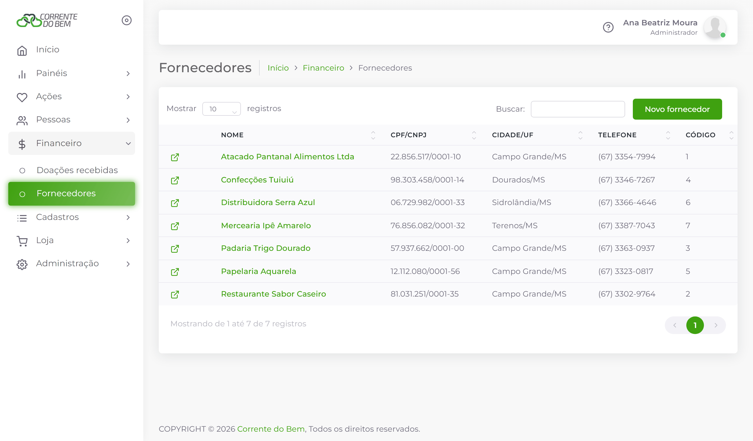Expand the Administração menu chevron

[128, 264]
